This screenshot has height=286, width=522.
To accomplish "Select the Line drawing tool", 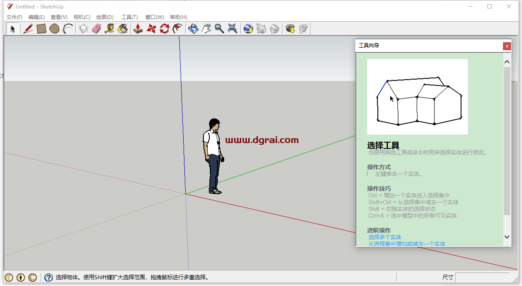I will (28, 28).
